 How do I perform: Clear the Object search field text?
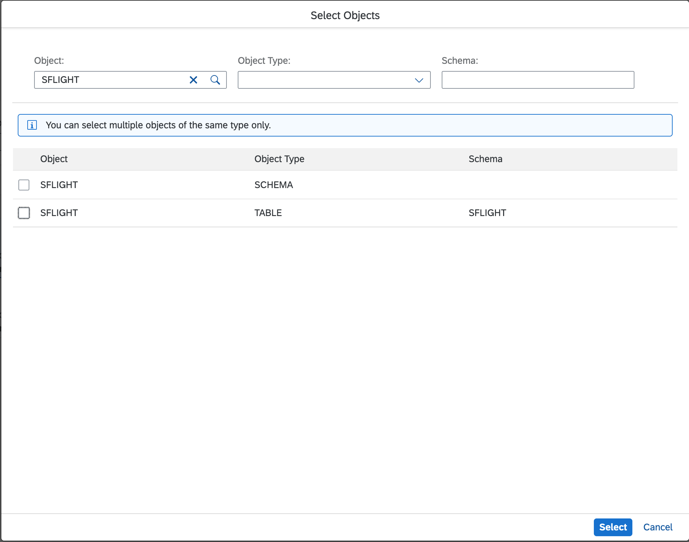coord(193,80)
